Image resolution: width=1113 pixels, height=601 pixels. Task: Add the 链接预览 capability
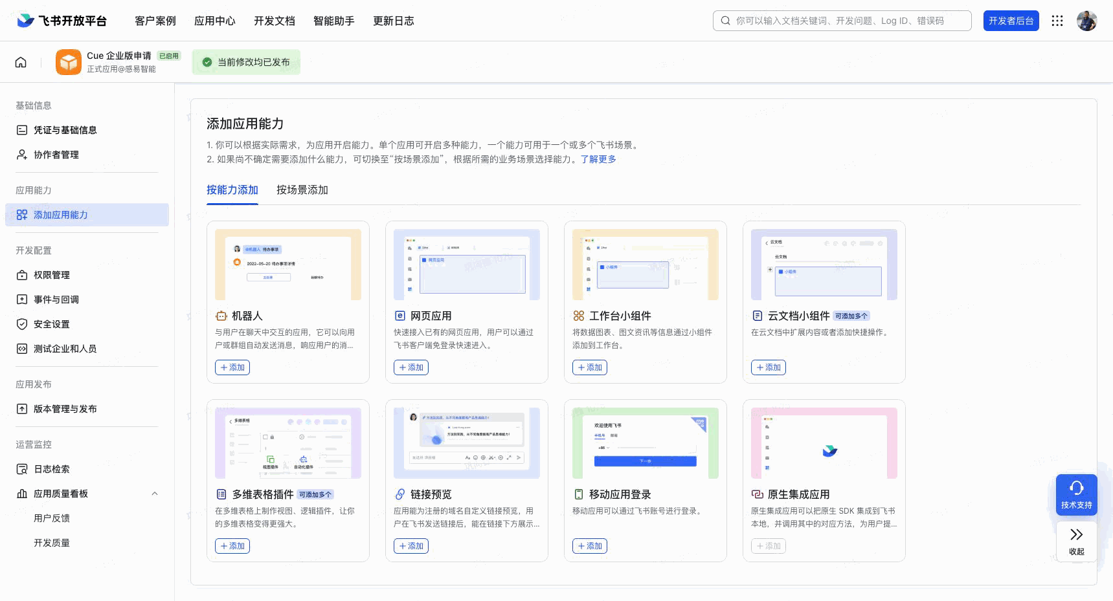pos(411,546)
